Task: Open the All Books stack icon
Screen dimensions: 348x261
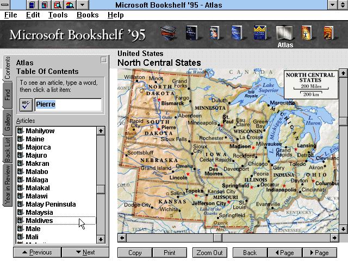Action: [x=169, y=33]
